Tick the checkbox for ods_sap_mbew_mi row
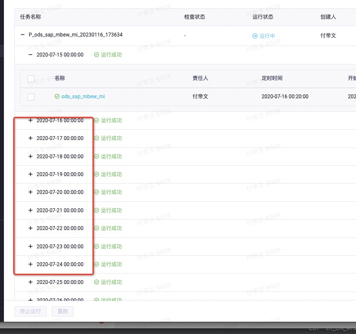356x334 pixels. pyautogui.click(x=31, y=97)
